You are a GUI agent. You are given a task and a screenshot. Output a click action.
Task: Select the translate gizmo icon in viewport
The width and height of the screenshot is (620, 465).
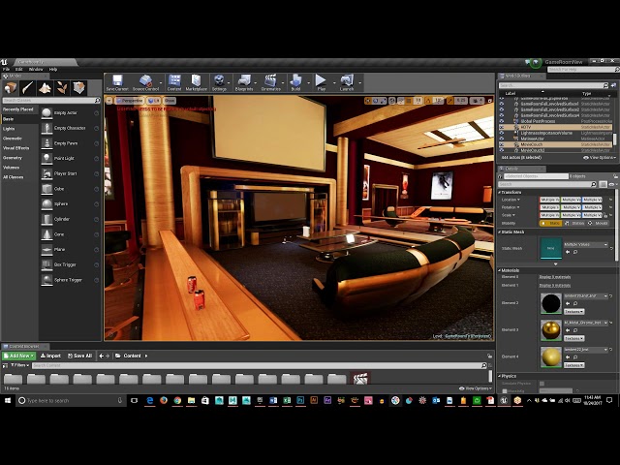tap(368, 101)
